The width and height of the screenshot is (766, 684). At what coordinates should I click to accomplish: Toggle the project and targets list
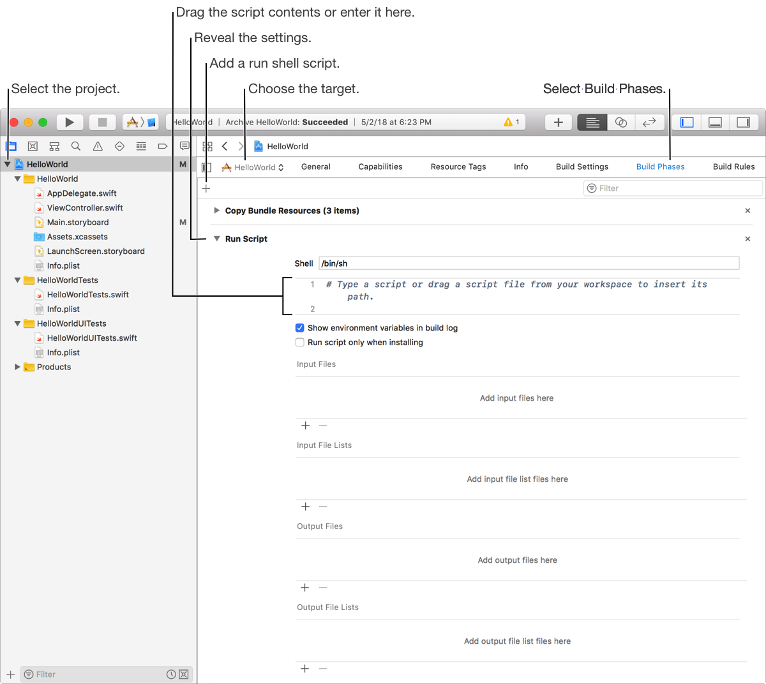206,167
